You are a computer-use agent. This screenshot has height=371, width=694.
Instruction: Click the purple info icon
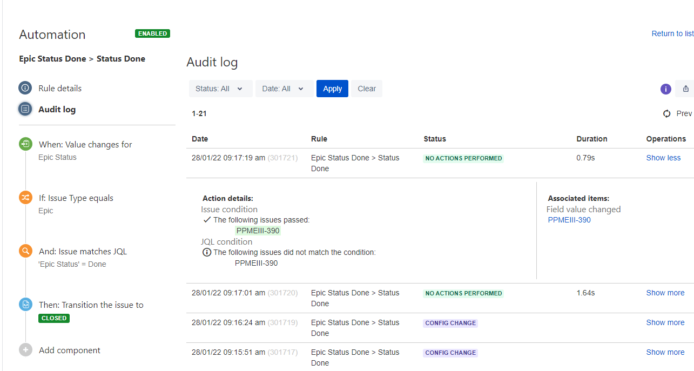[x=665, y=89]
